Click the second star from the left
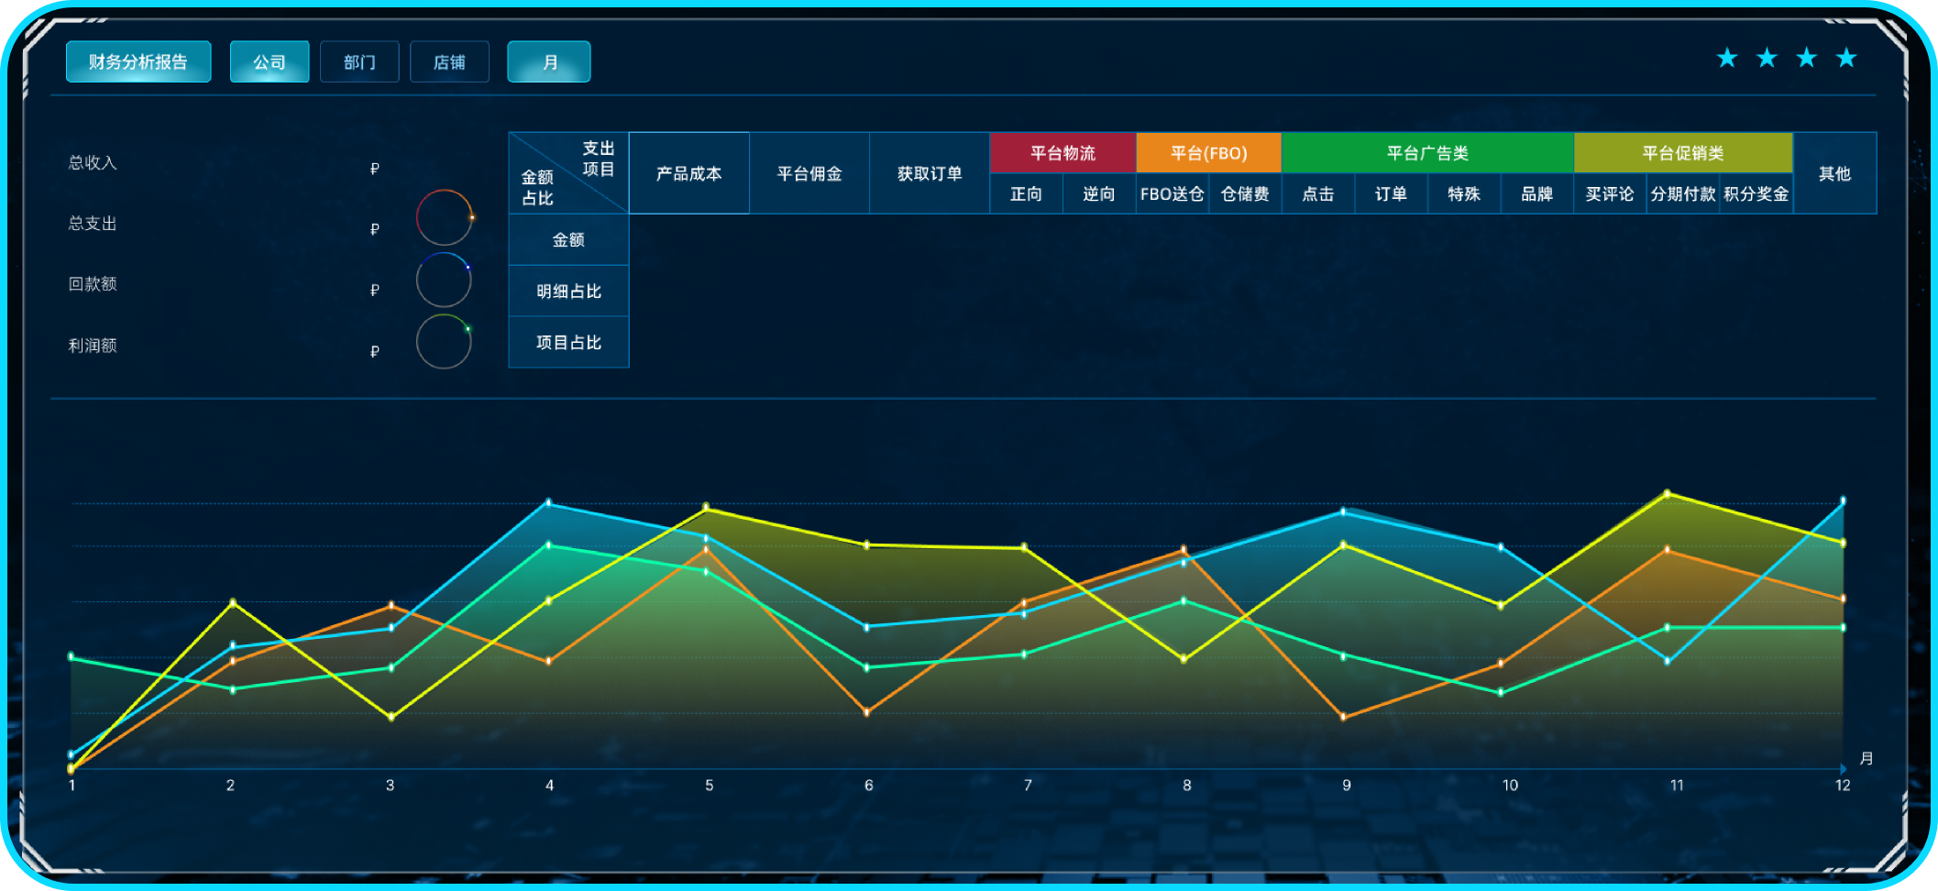1938x891 pixels. (1767, 59)
